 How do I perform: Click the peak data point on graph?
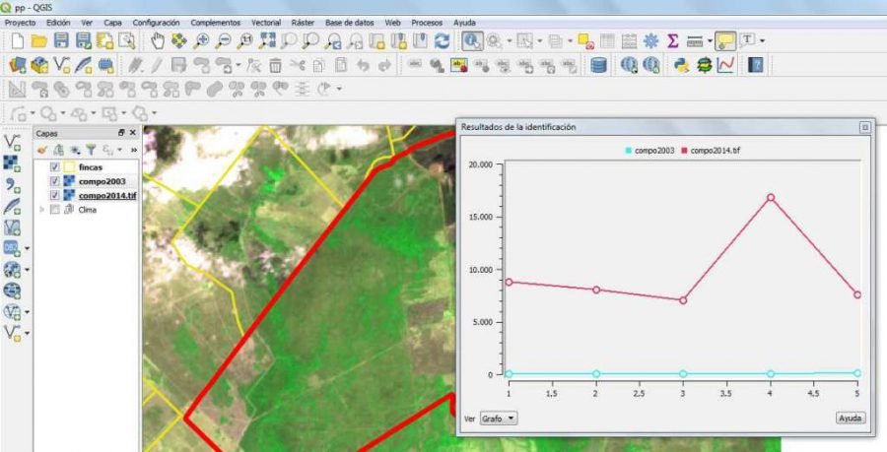pos(771,197)
